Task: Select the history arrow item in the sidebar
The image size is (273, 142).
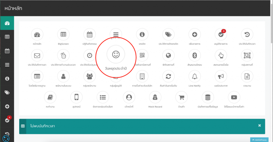Action: click(7, 134)
